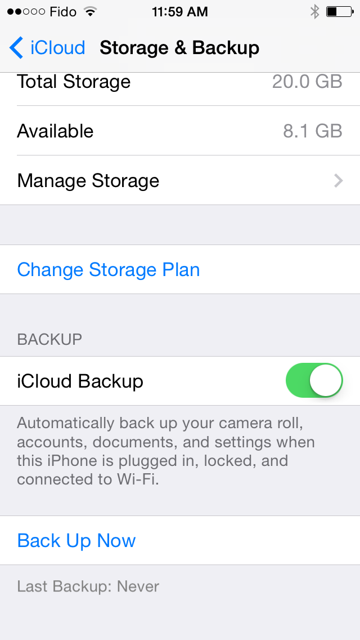Tap the Last Backup: Never text

(x=88, y=586)
